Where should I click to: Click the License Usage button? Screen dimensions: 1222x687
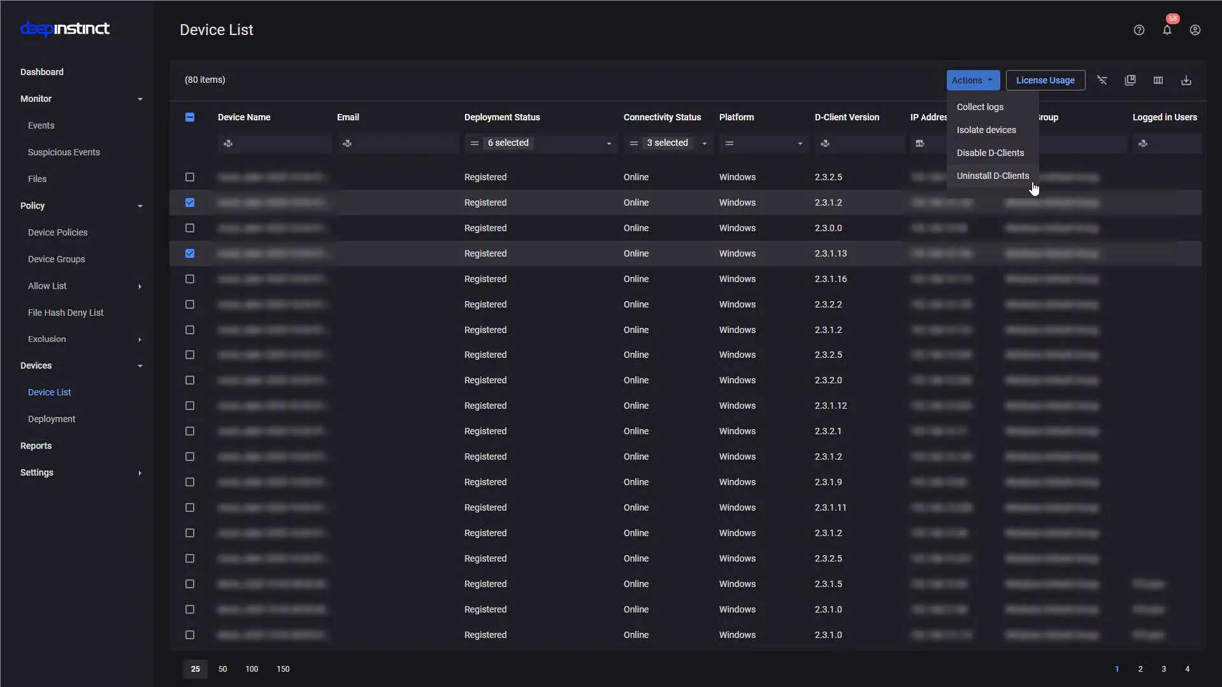(x=1045, y=80)
